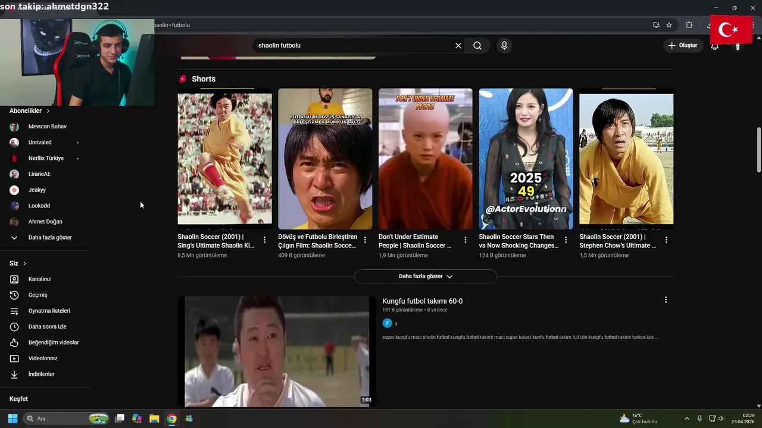Open options for the Stars Then vs Now short

tap(566, 240)
